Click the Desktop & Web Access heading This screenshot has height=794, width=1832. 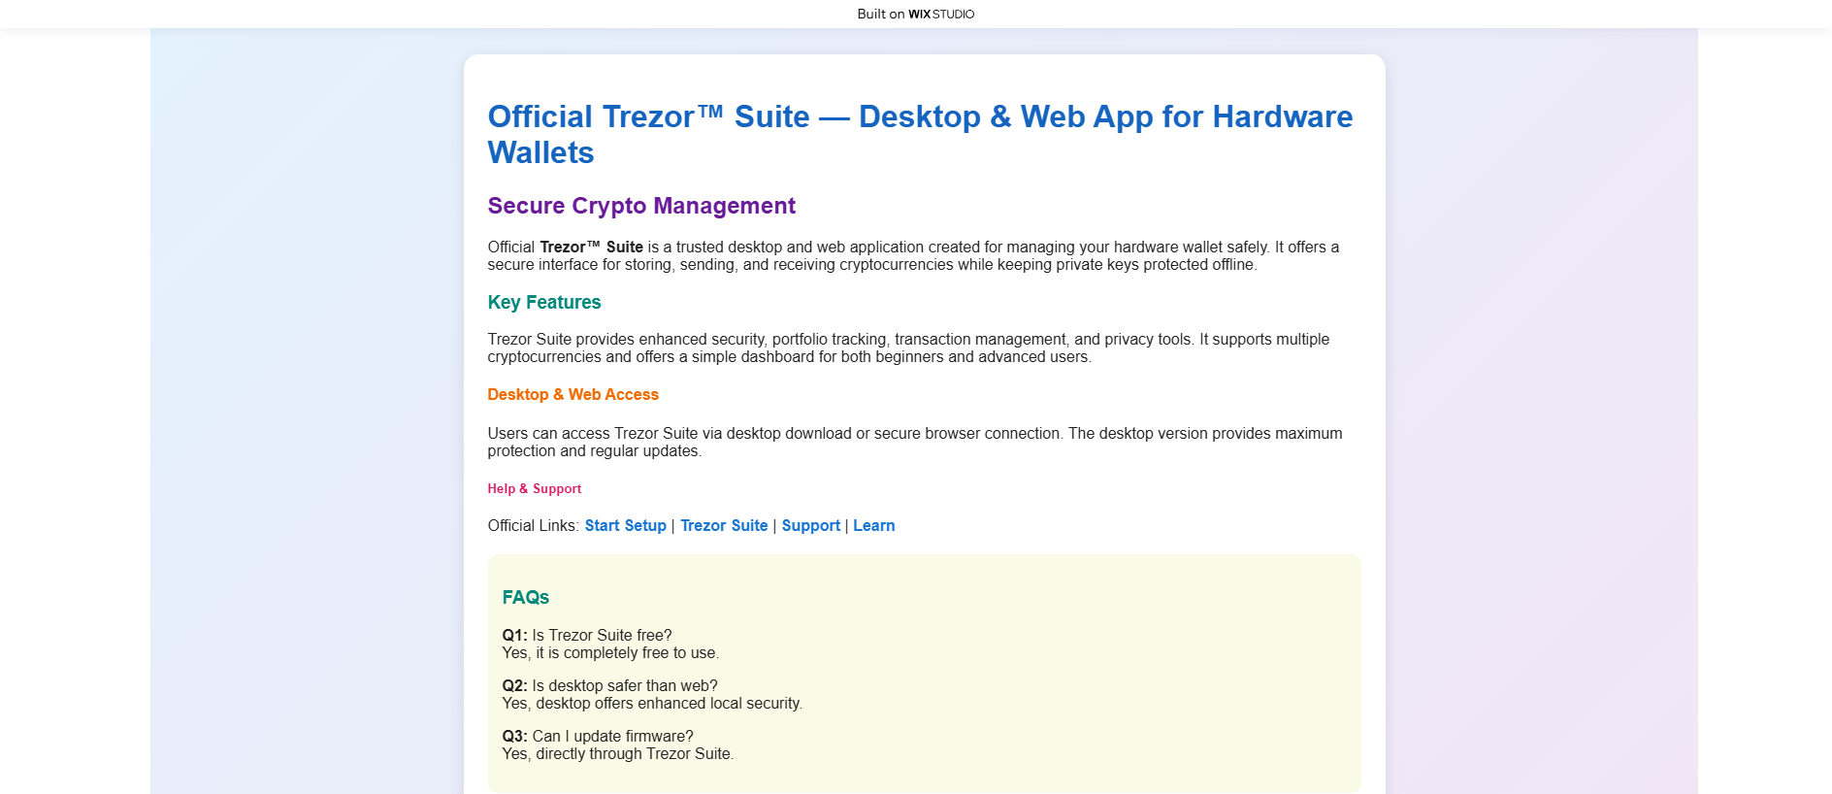[x=572, y=394]
